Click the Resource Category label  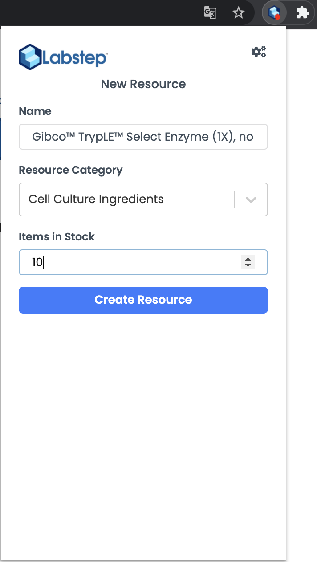(x=70, y=170)
